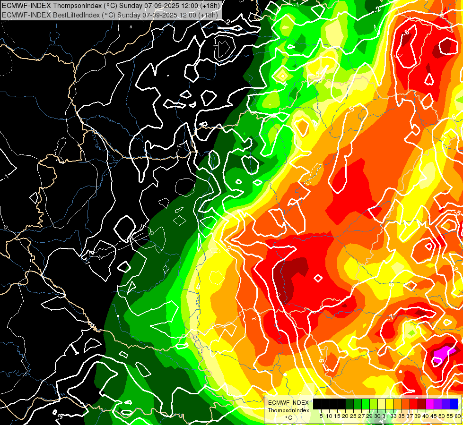Image resolution: width=463 pixels, height=425 pixels.
Task: Click the °C unit label in legend
Action: [x=289, y=418]
